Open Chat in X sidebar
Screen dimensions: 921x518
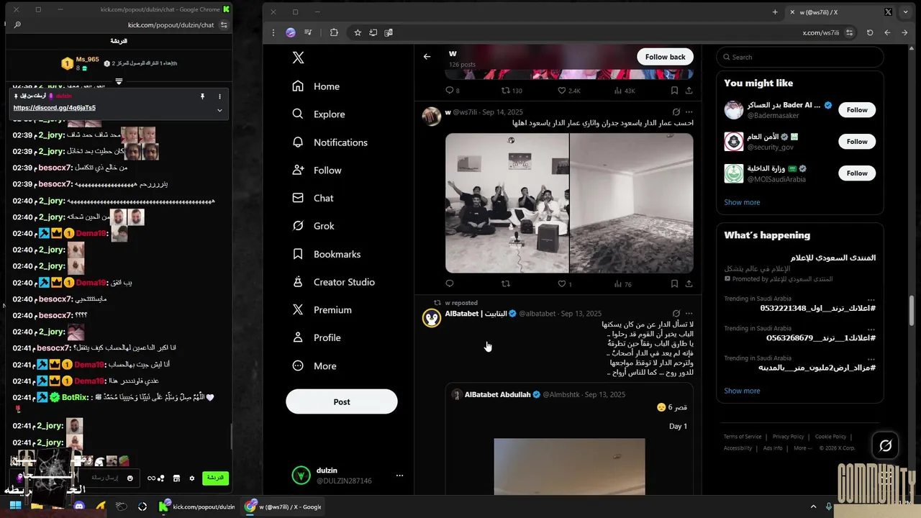click(x=312, y=198)
